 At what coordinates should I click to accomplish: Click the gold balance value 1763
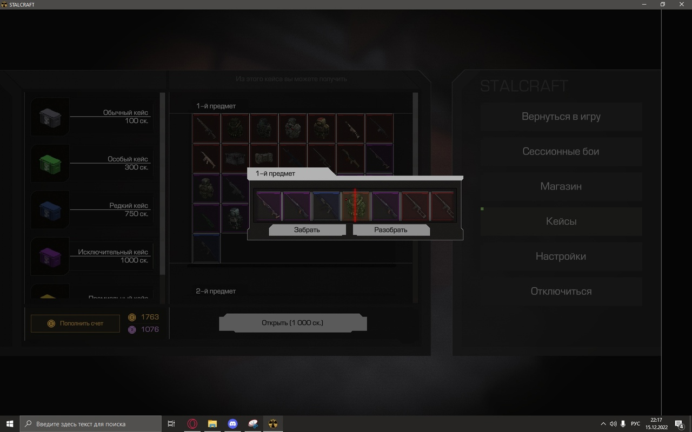point(150,318)
